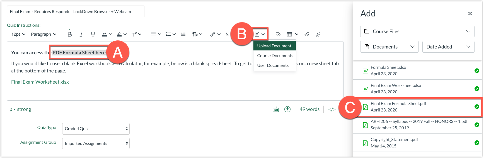Open the Course Files dropdown
Viewport: 484px width, 158px height.
(x=417, y=31)
